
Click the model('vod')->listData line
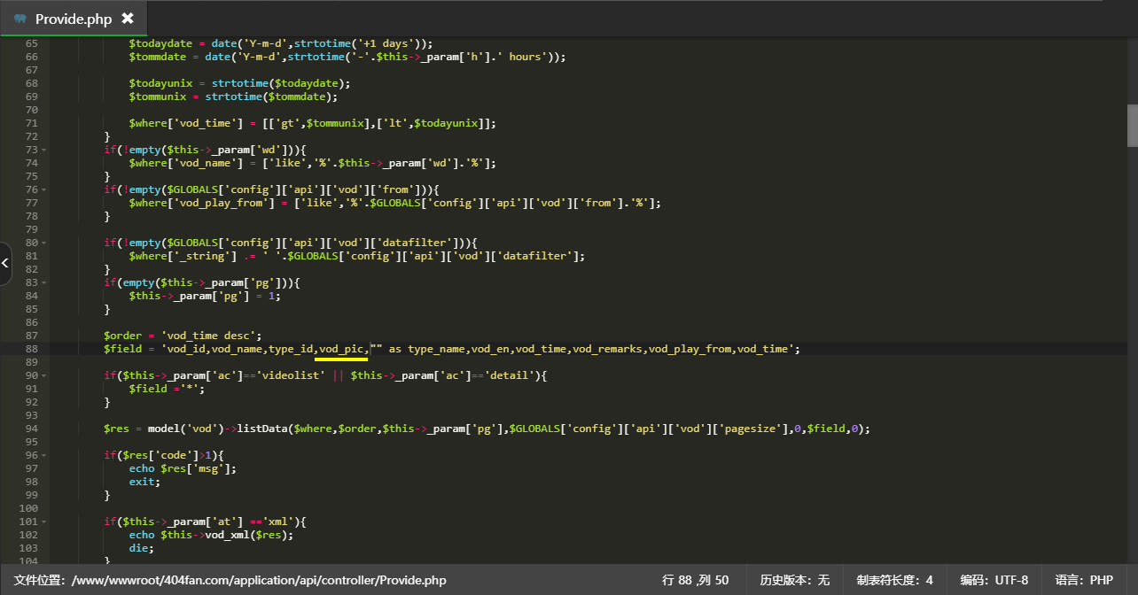click(487, 429)
